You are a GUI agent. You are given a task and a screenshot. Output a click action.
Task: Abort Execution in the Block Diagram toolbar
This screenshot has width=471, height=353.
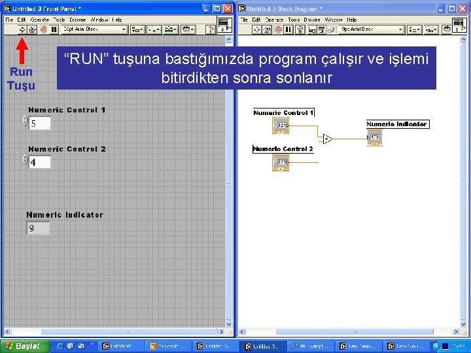click(278, 29)
